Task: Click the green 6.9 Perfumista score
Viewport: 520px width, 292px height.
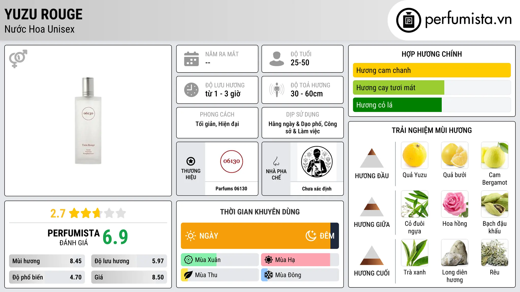Action: click(x=115, y=237)
